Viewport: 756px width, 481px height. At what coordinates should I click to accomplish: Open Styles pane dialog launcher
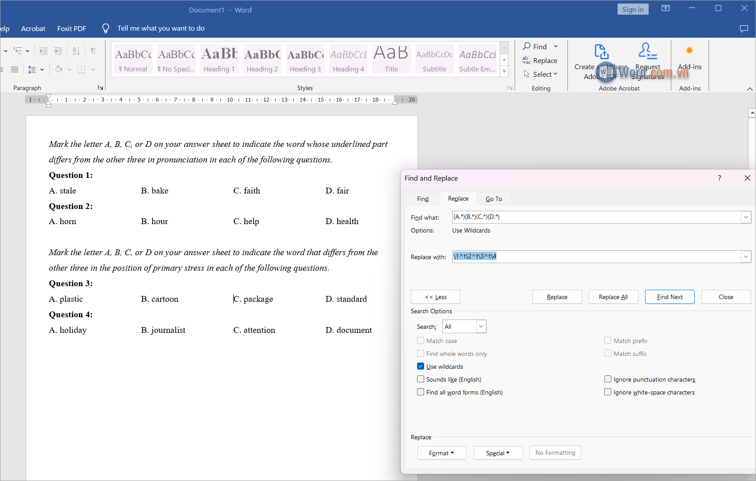point(510,88)
